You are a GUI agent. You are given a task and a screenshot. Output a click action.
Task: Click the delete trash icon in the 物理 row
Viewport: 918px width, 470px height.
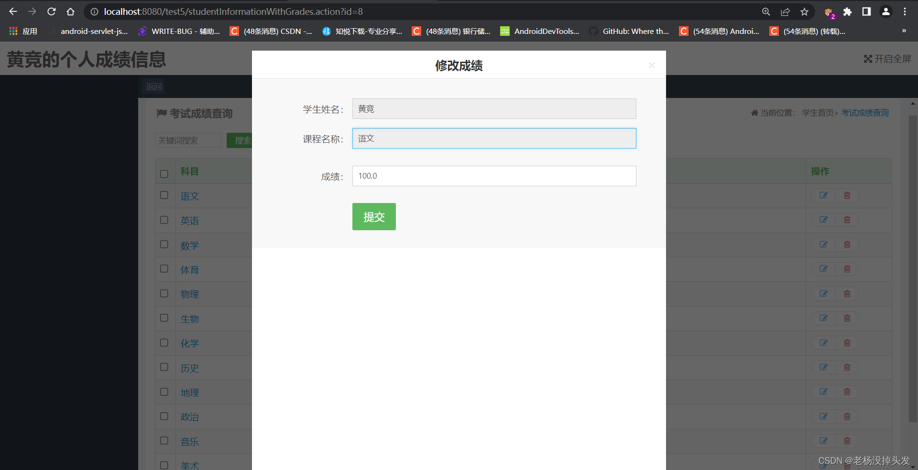point(847,294)
